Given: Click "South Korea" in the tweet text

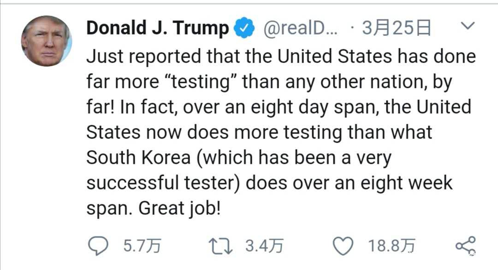Looking at the screenshot, I should click(138, 158).
